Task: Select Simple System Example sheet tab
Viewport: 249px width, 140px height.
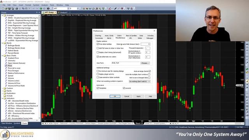Action: pyautogui.click(x=107, y=123)
